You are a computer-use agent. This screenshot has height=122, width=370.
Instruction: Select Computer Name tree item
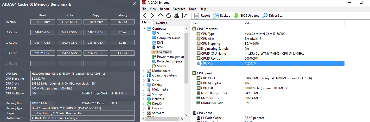point(169,38)
